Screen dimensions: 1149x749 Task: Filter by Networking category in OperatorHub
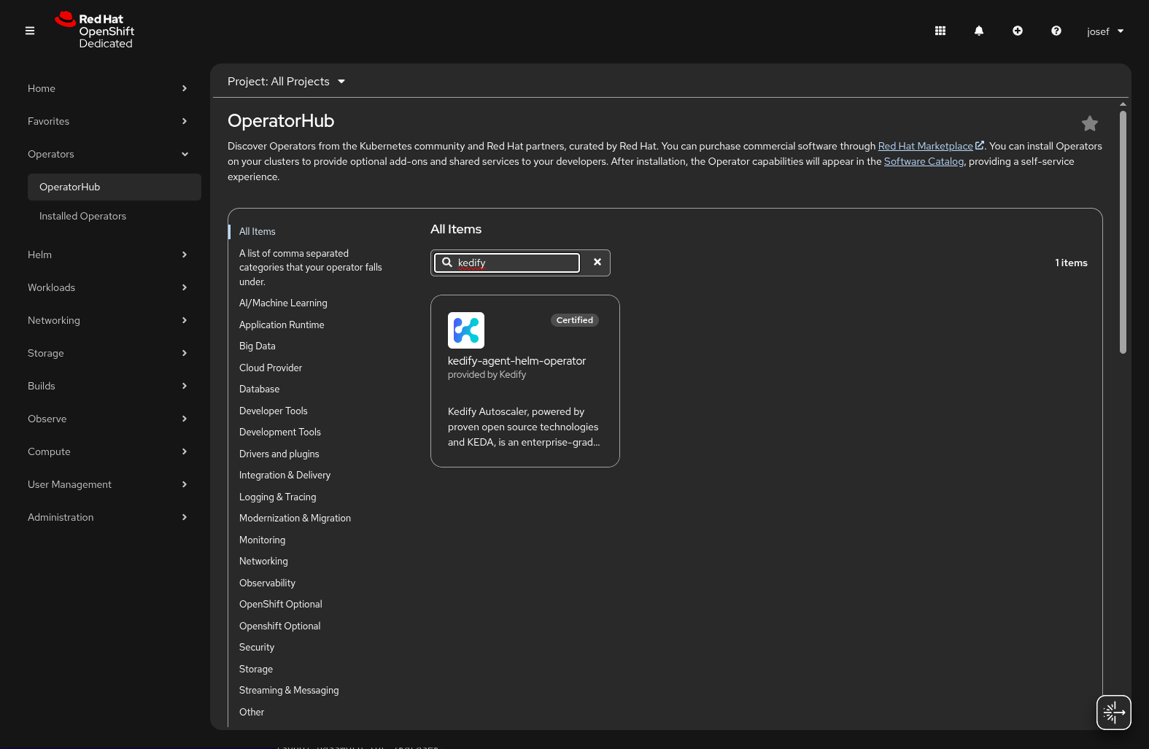click(x=263, y=561)
